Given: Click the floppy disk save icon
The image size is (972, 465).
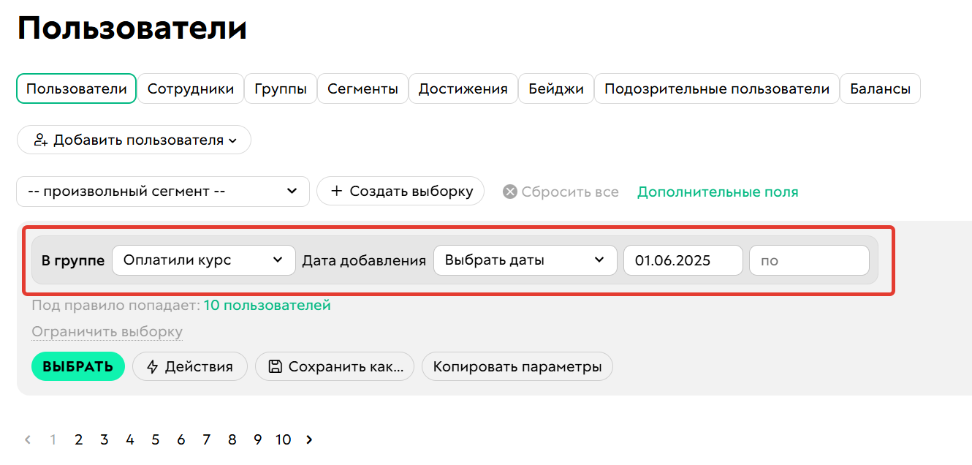Looking at the screenshot, I should click(276, 366).
